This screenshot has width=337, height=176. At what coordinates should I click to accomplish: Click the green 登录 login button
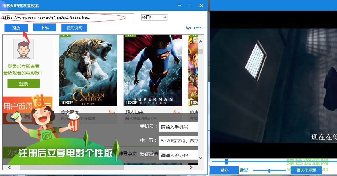[24, 84]
